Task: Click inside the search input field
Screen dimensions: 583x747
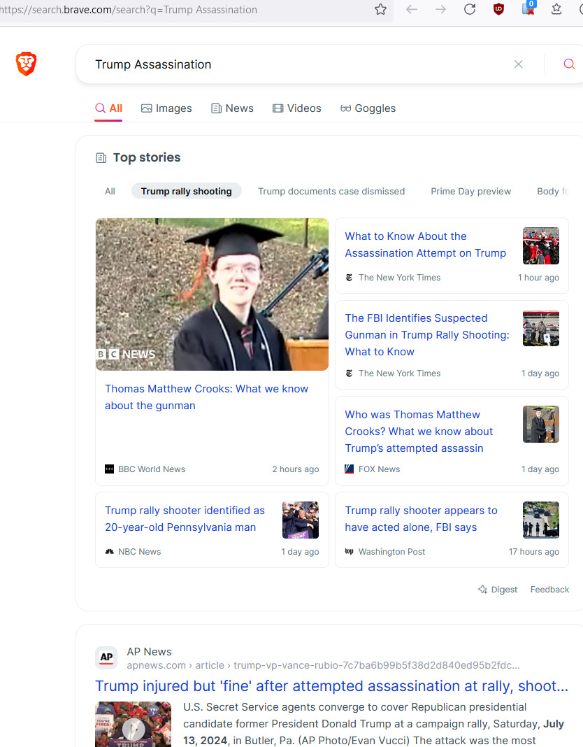Action: pyautogui.click(x=294, y=64)
